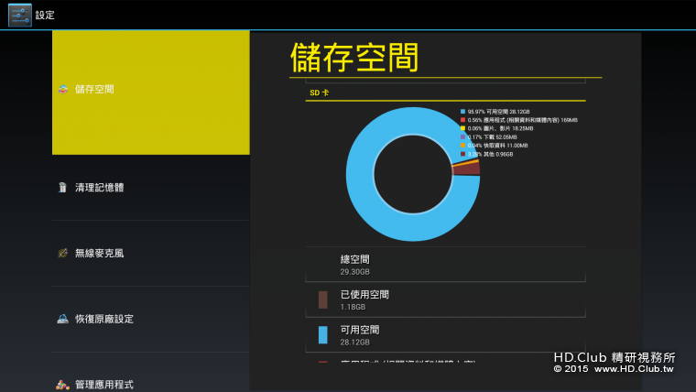The image size is (696, 392).
Task: Select 無線麥克風 in the sidebar
Action: click(151, 254)
